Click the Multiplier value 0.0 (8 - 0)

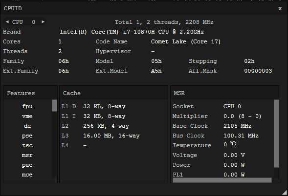242,117
